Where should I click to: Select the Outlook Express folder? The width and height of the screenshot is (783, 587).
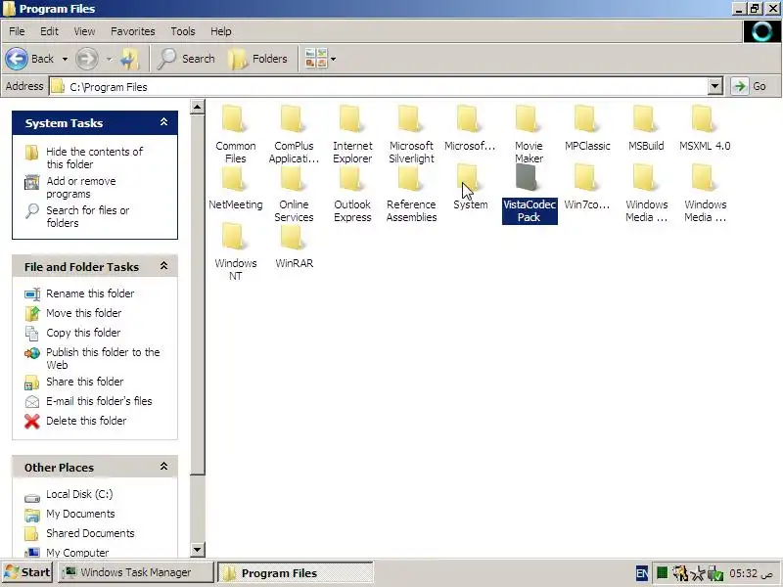[x=352, y=194]
